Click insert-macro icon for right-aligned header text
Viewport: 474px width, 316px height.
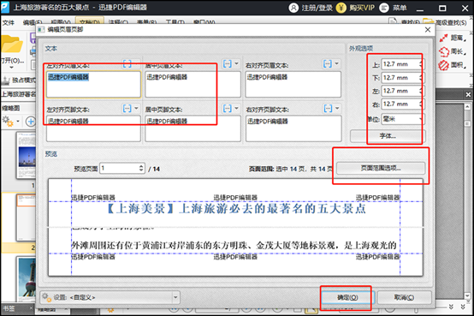point(328,64)
